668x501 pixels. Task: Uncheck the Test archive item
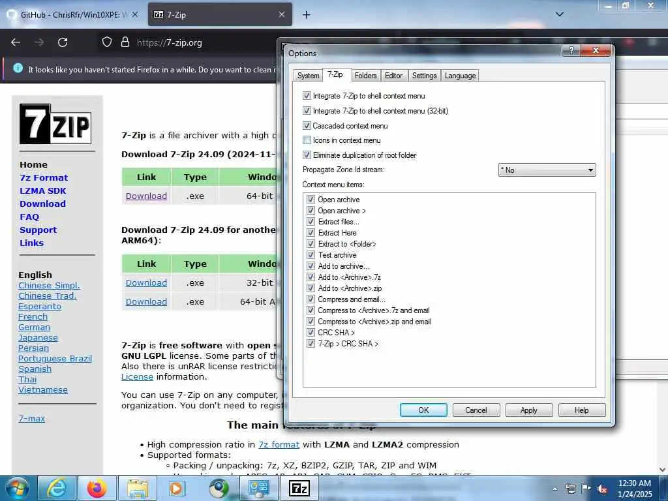coord(311,255)
